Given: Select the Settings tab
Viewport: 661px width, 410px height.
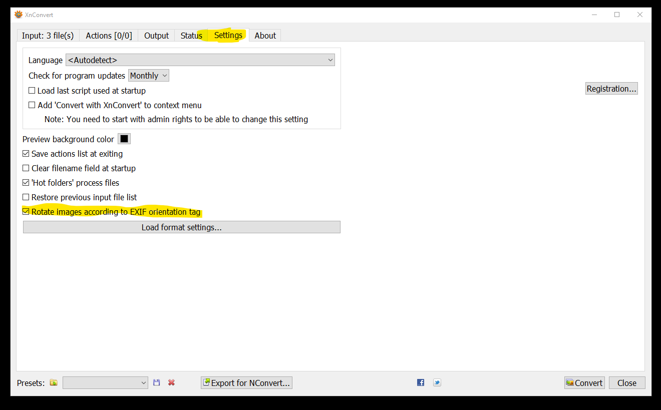Looking at the screenshot, I should [x=228, y=35].
